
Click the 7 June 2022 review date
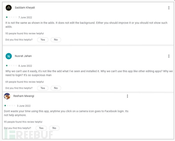point(25,17)
